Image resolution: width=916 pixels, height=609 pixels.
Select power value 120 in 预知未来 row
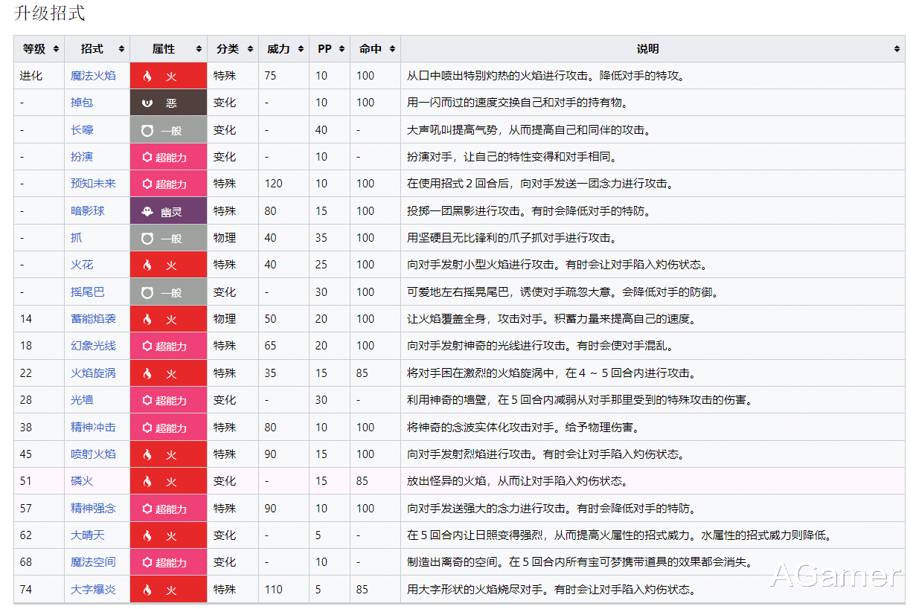pyautogui.click(x=274, y=184)
